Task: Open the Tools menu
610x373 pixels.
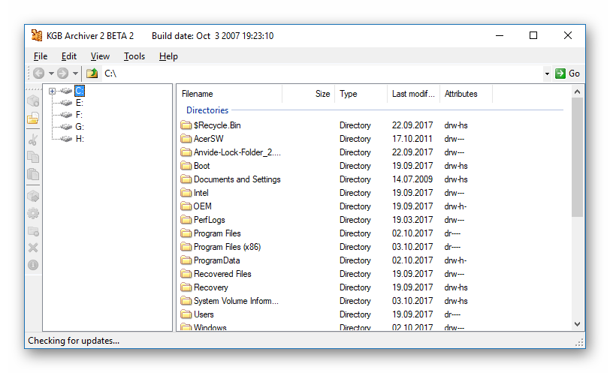Action: 134,56
